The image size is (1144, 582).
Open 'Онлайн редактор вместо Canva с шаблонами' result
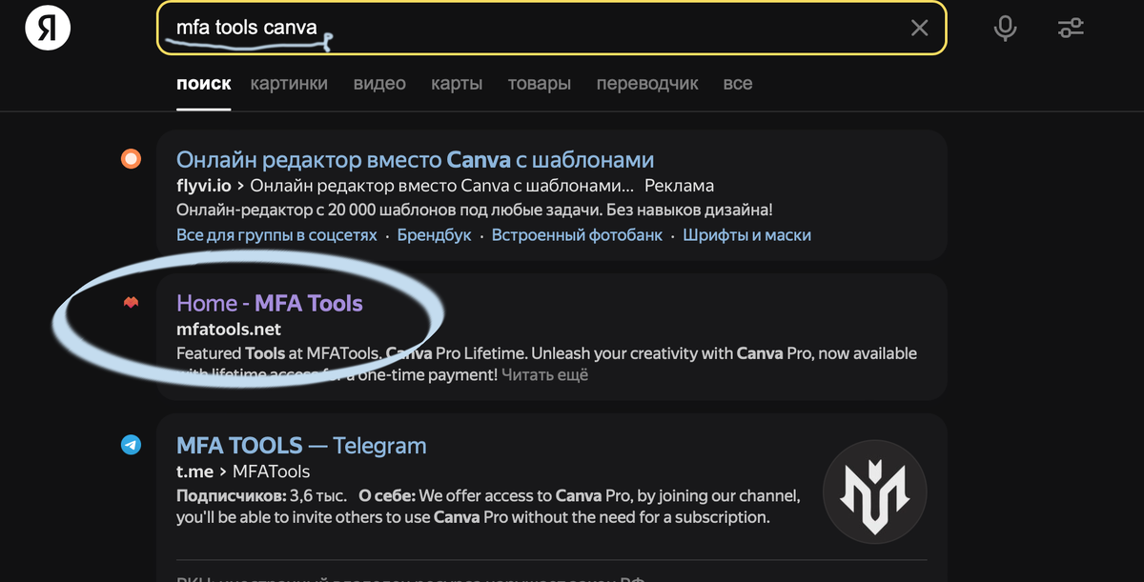coord(415,159)
